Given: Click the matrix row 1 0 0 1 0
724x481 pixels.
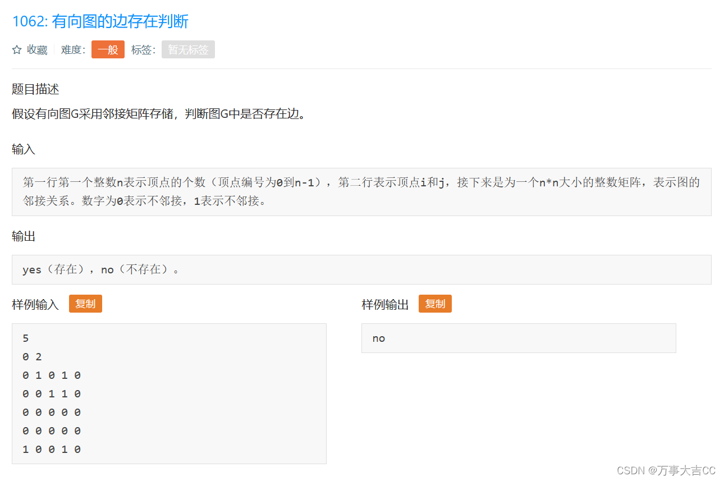Looking at the screenshot, I should pyautogui.click(x=52, y=450).
